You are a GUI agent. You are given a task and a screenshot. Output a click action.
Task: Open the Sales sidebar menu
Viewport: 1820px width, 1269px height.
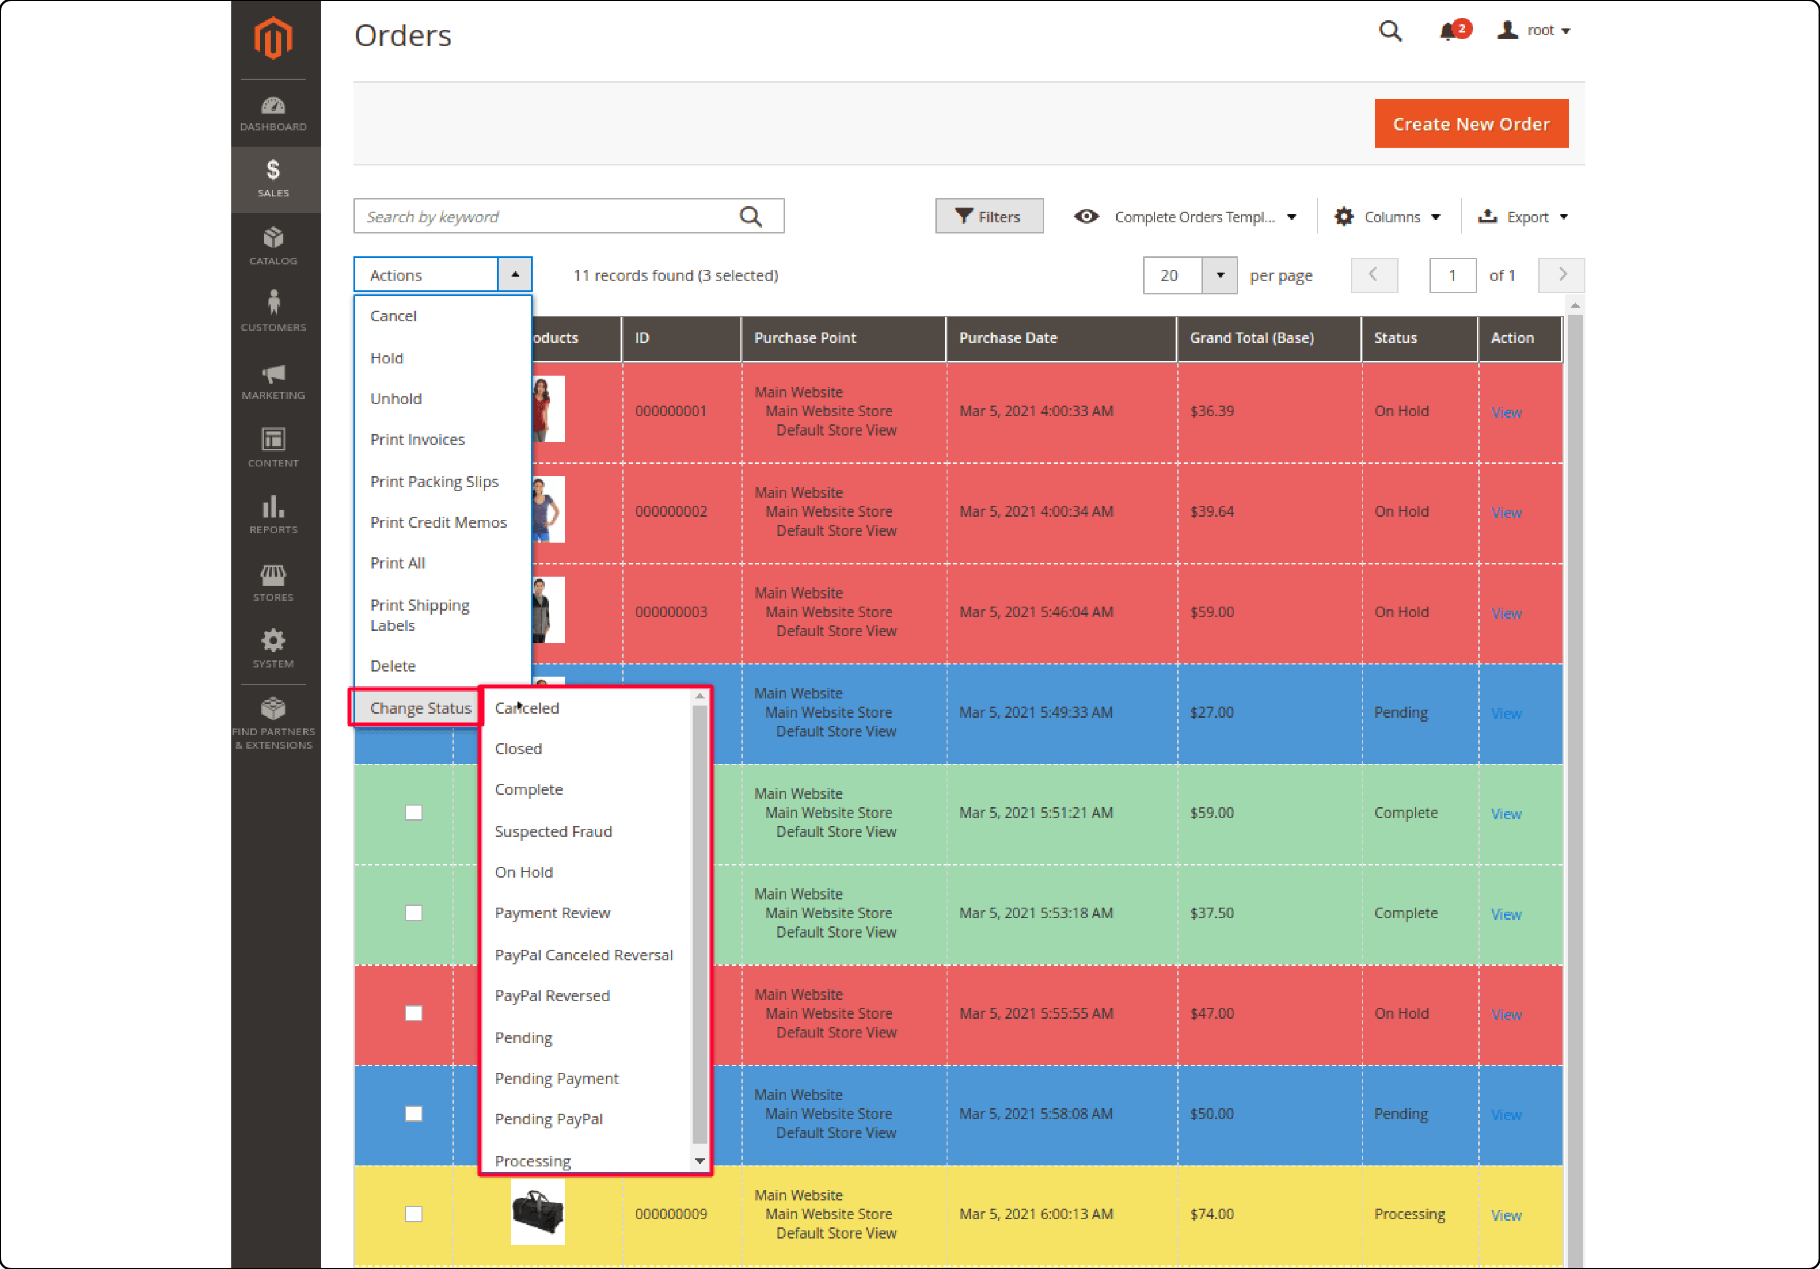(x=273, y=179)
